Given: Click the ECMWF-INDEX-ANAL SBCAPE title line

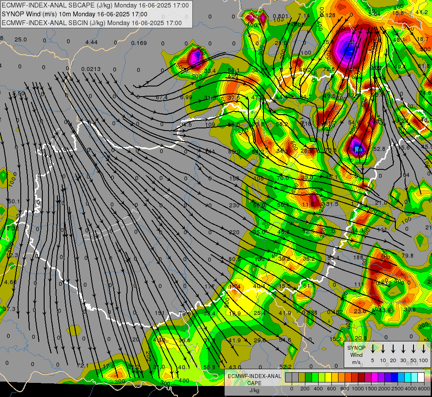Looking at the screenshot, I should [95, 5].
